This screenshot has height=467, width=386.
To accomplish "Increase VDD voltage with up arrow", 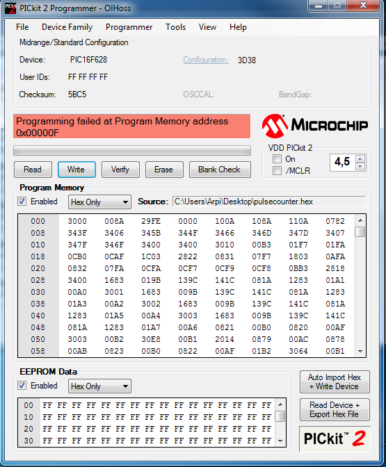I will tap(360, 159).
